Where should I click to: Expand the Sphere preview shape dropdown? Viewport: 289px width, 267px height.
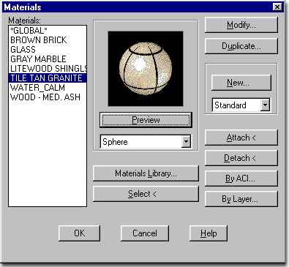[x=186, y=142]
